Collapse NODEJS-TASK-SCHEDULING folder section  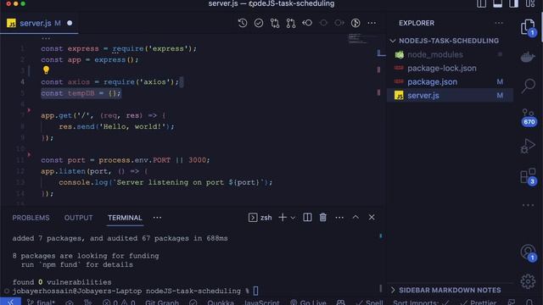(x=450, y=41)
